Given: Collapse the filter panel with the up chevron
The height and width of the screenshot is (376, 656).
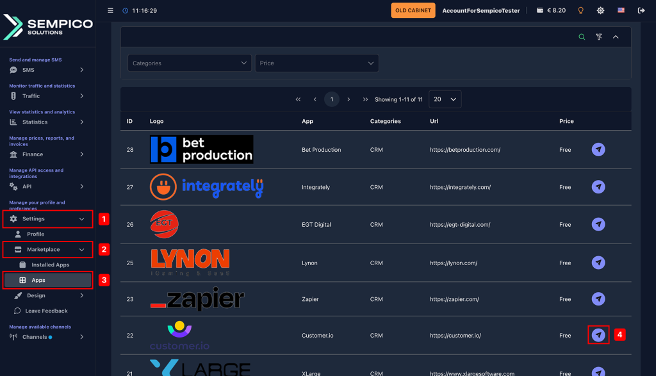Looking at the screenshot, I should (x=616, y=37).
